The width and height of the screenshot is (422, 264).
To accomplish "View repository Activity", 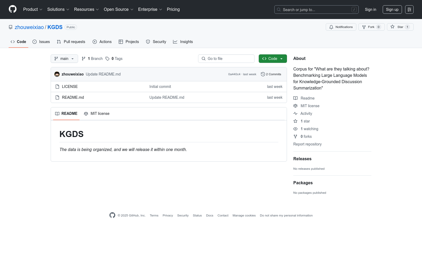I will click(303, 114).
